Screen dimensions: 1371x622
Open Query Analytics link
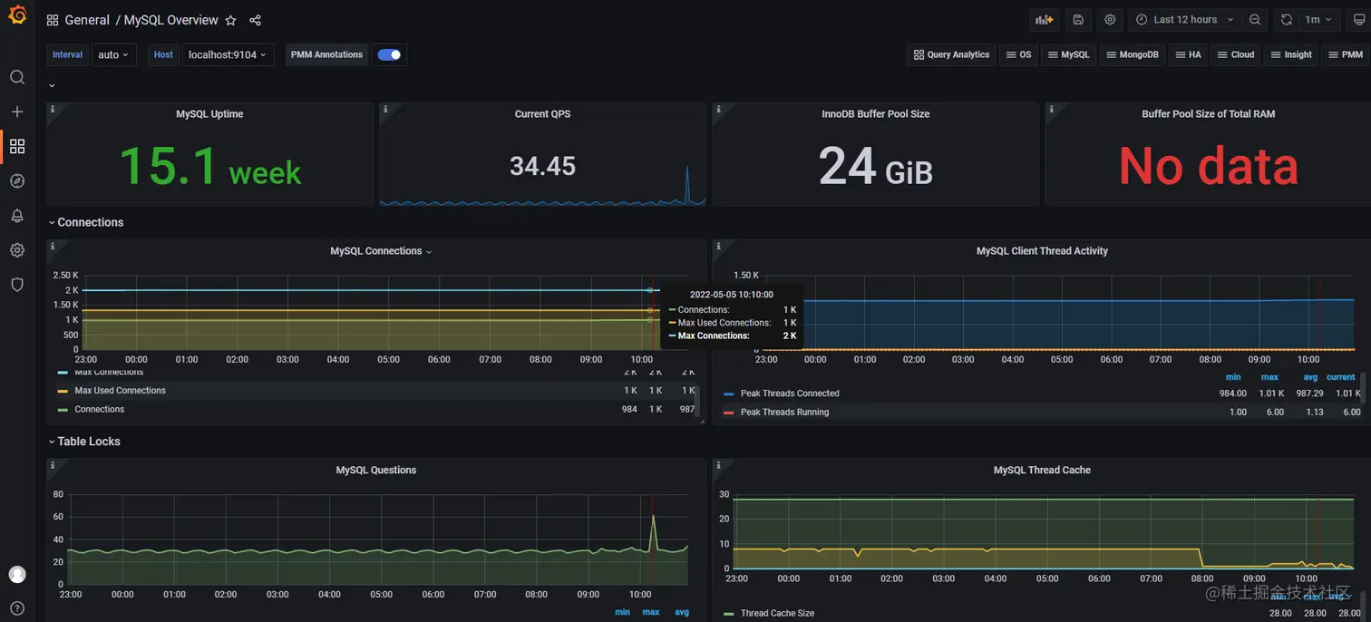pyautogui.click(x=951, y=54)
